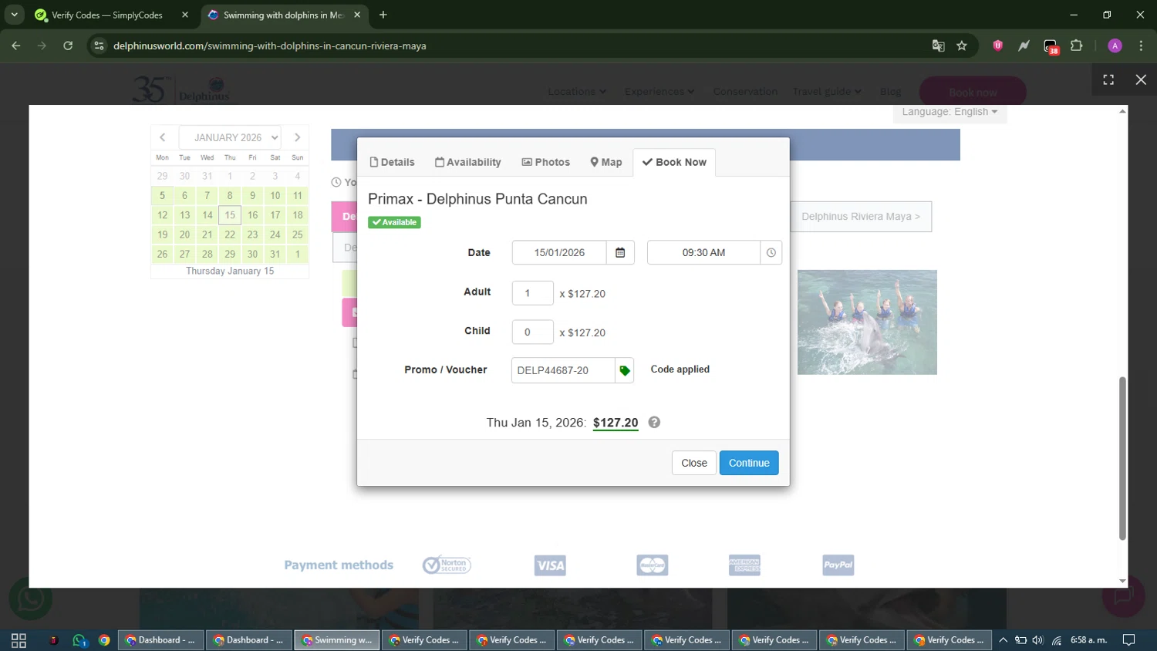
Task: Open WhatsApp chat bubble icon
Action: pos(31,599)
